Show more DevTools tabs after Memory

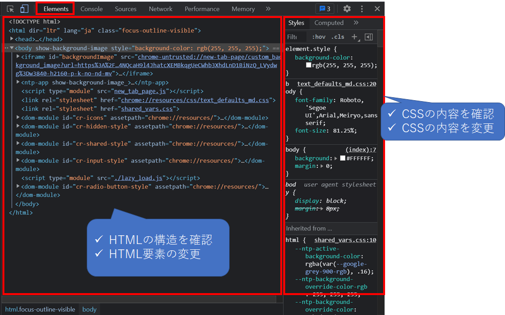click(268, 9)
